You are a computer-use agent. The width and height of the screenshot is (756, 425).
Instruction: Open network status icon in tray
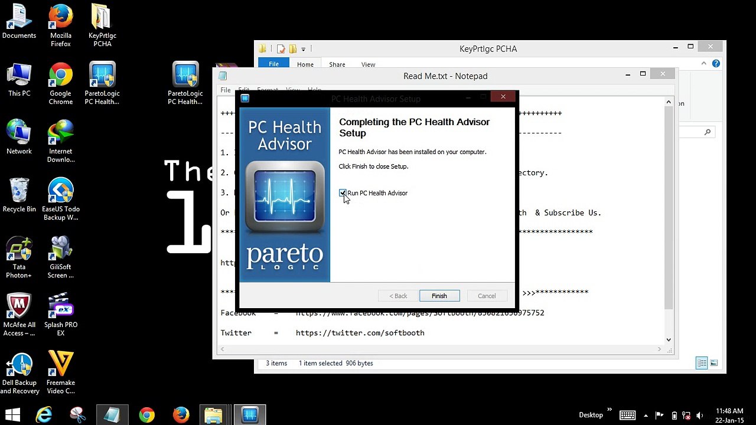click(686, 415)
